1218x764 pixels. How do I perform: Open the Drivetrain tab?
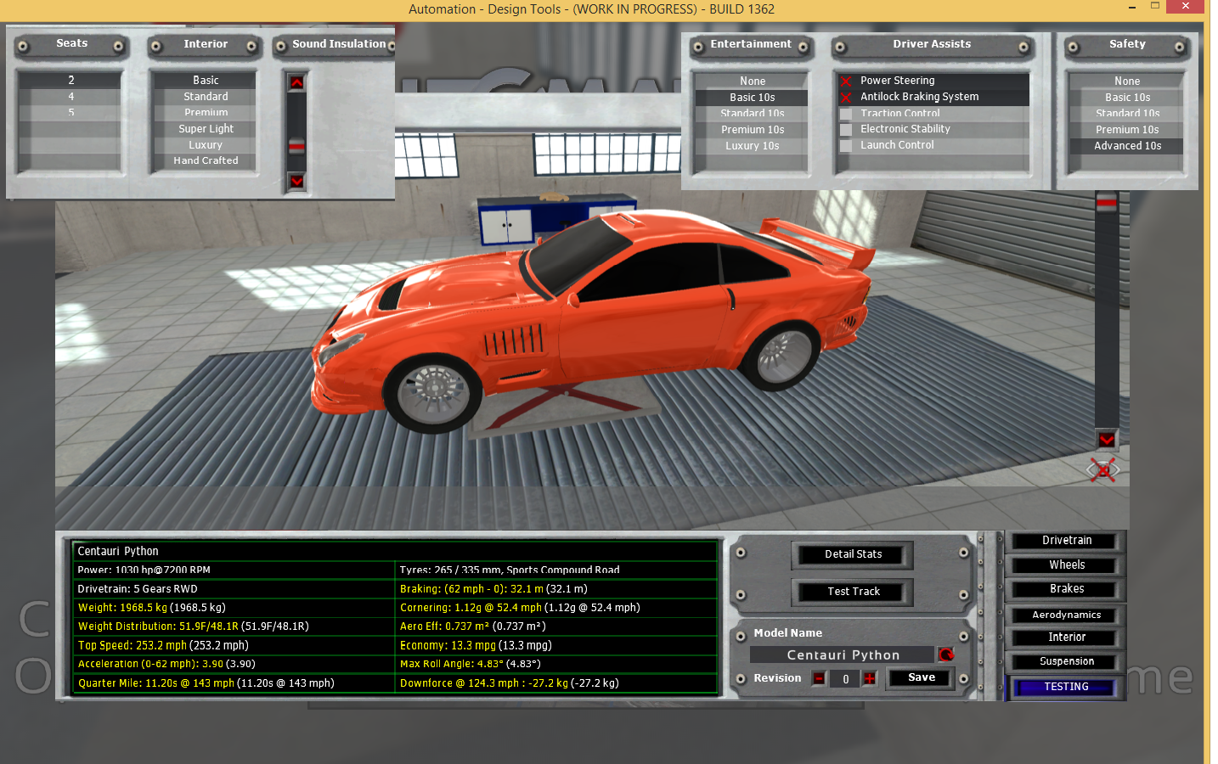(1067, 541)
